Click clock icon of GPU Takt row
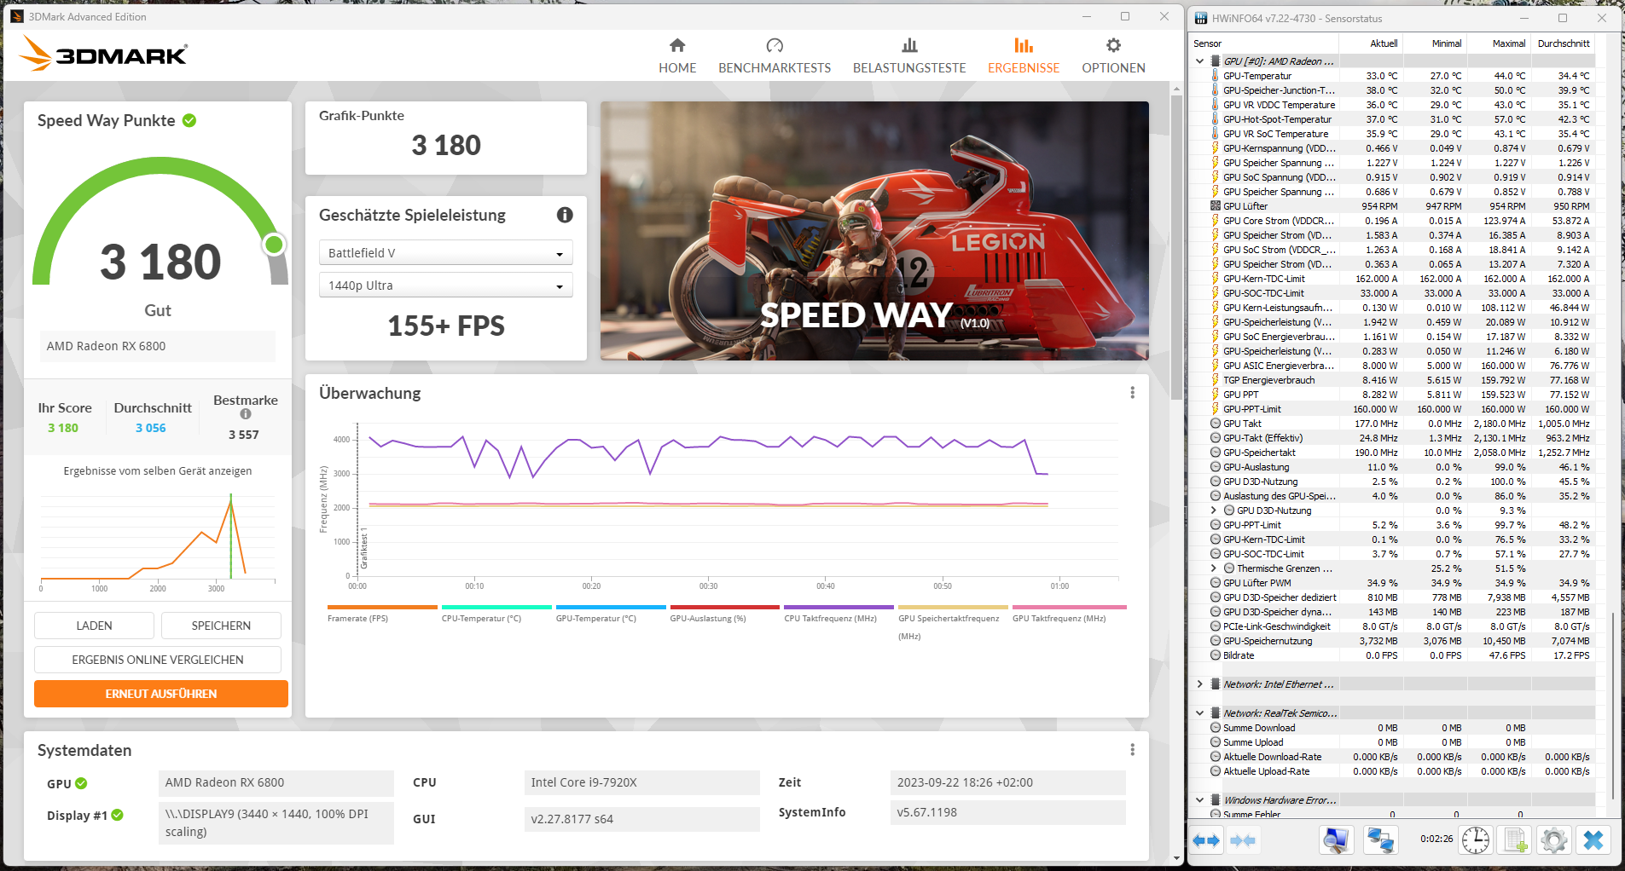The image size is (1625, 871). click(x=1216, y=424)
